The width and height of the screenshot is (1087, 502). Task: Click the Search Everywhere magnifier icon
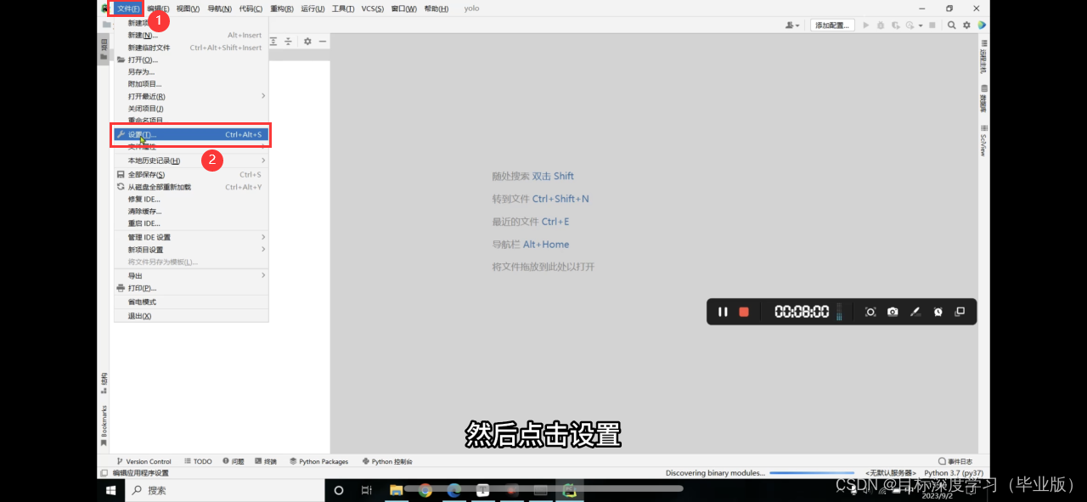[x=952, y=25]
